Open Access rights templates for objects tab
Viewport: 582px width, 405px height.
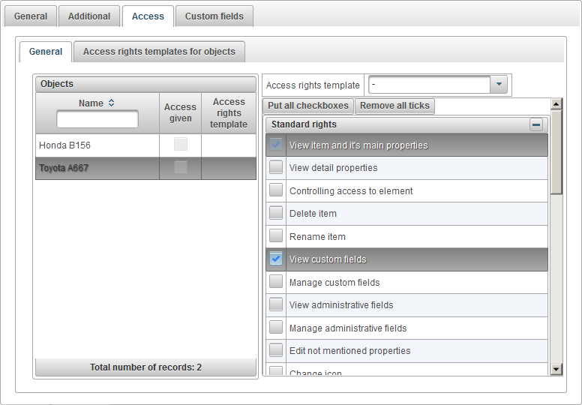click(159, 52)
